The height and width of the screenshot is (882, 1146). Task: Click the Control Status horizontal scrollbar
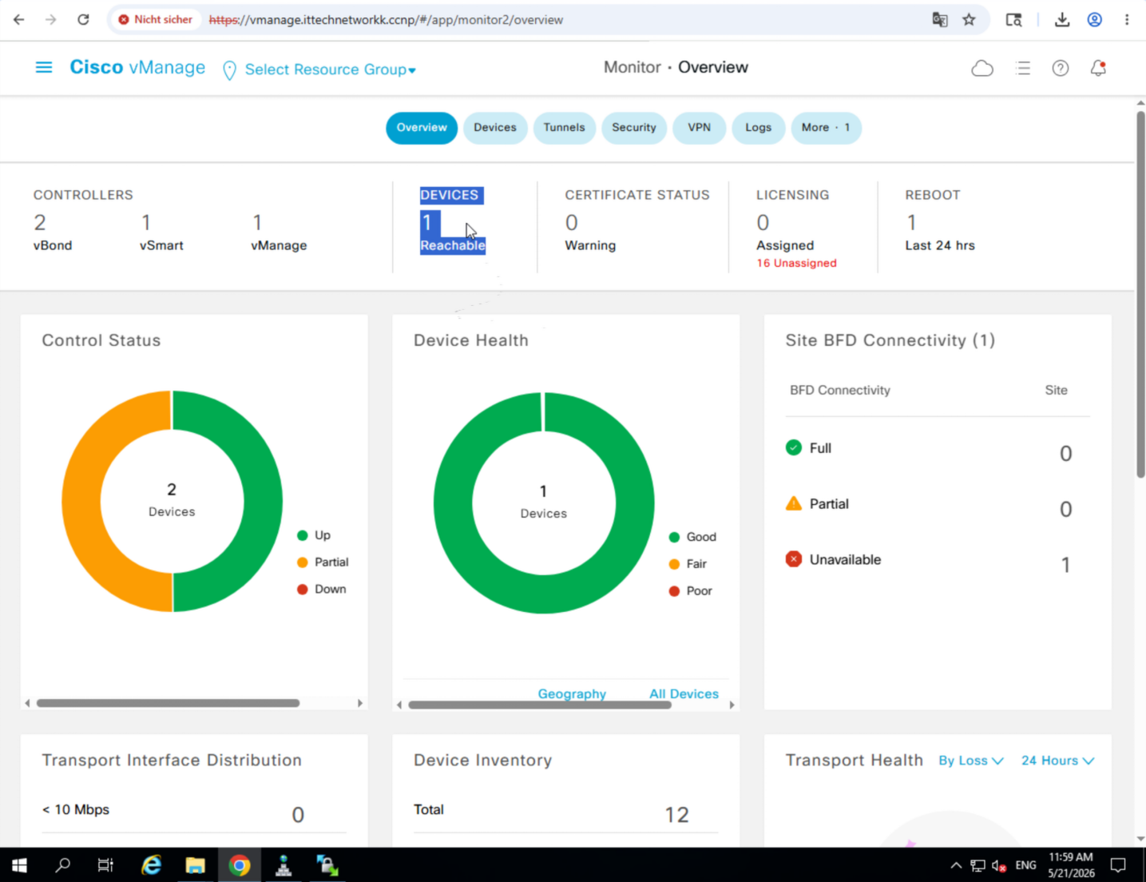pyautogui.click(x=168, y=703)
